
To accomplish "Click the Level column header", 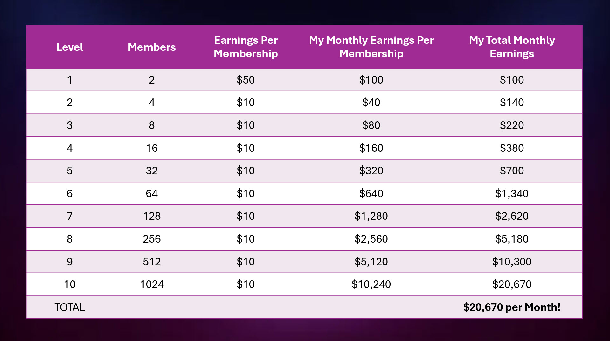I will 70,47.
